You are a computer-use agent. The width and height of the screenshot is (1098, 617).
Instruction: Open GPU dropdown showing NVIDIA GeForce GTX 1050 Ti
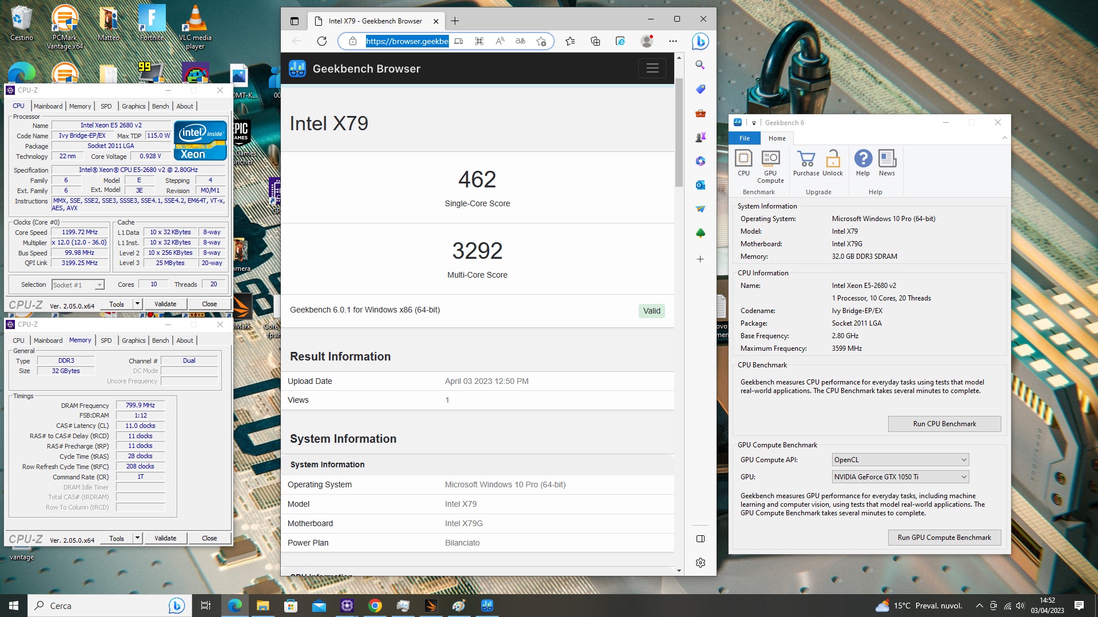[x=900, y=477]
